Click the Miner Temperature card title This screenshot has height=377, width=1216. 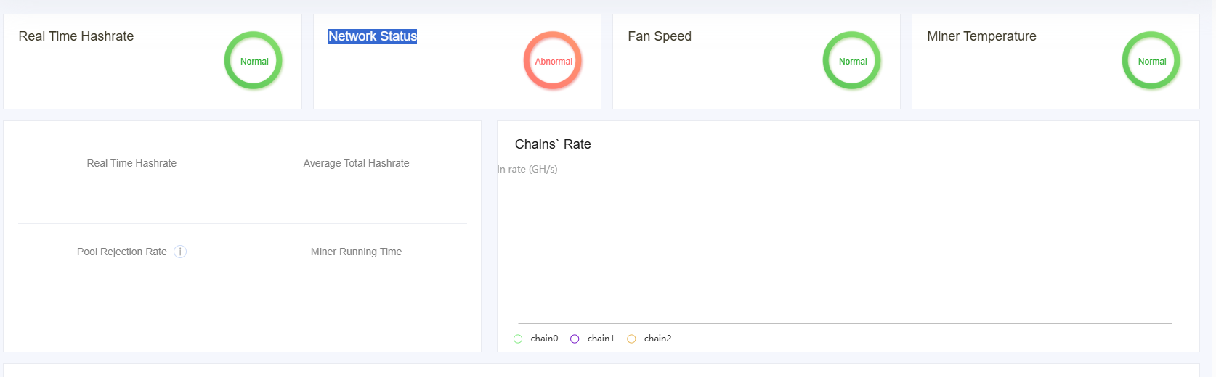[981, 36]
